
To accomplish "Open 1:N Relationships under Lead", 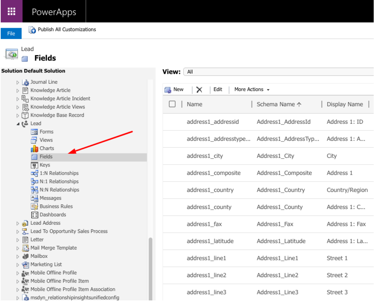I will 59,173.
